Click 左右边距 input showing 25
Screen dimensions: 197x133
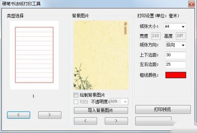pos(176,64)
